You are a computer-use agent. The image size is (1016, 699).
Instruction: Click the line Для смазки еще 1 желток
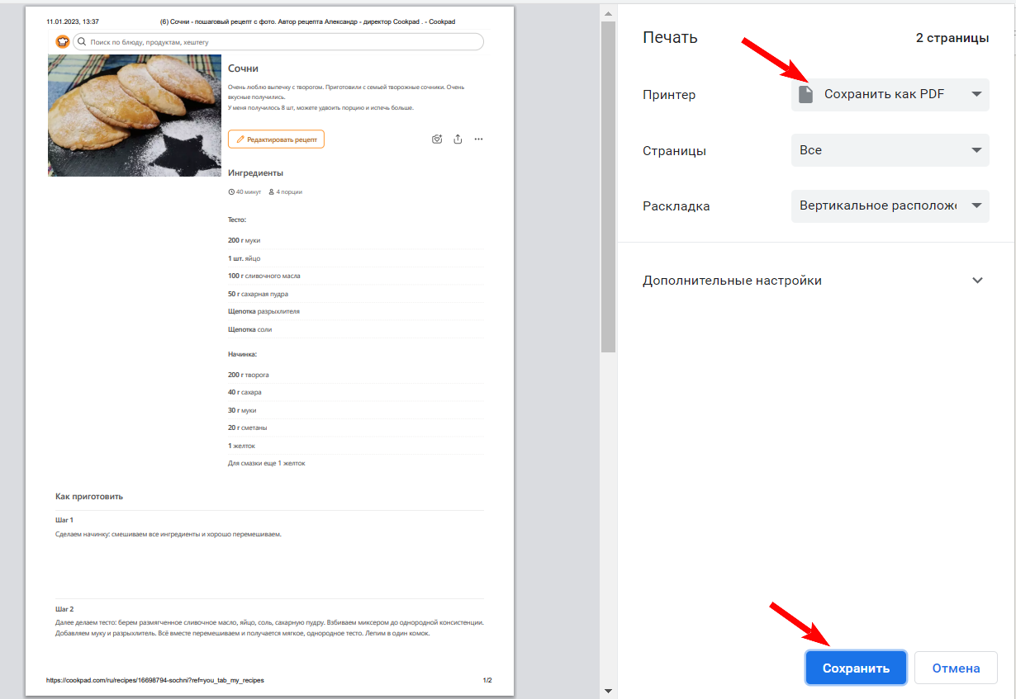pyautogui.click(x=266, y=463)
